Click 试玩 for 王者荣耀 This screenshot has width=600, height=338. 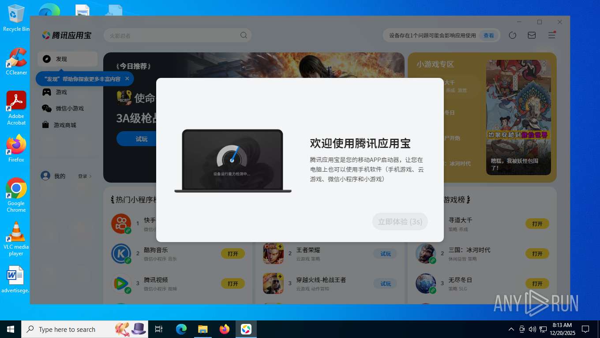tap(386, 254)
